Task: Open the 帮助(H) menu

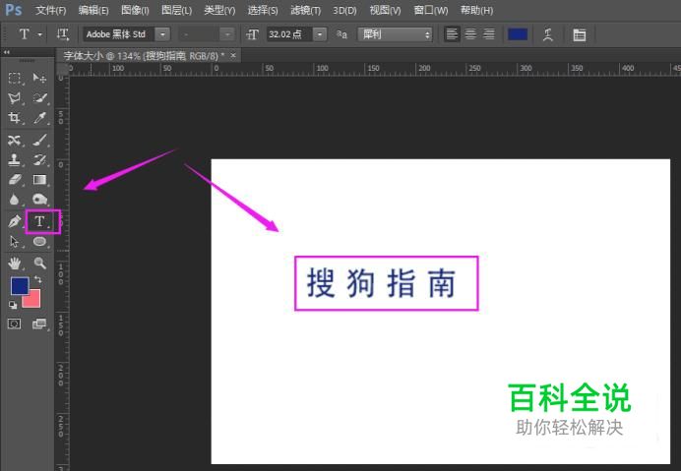Action: 477,10
